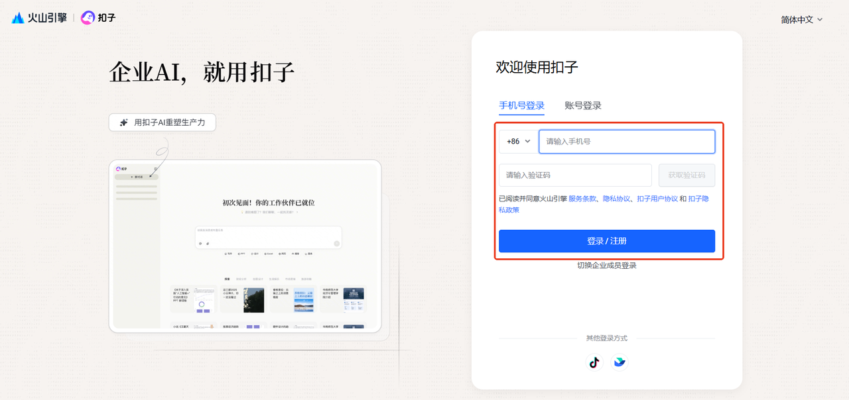Open the +86 country code dropdown
849x400 pixels.
[x=517, y=141]
